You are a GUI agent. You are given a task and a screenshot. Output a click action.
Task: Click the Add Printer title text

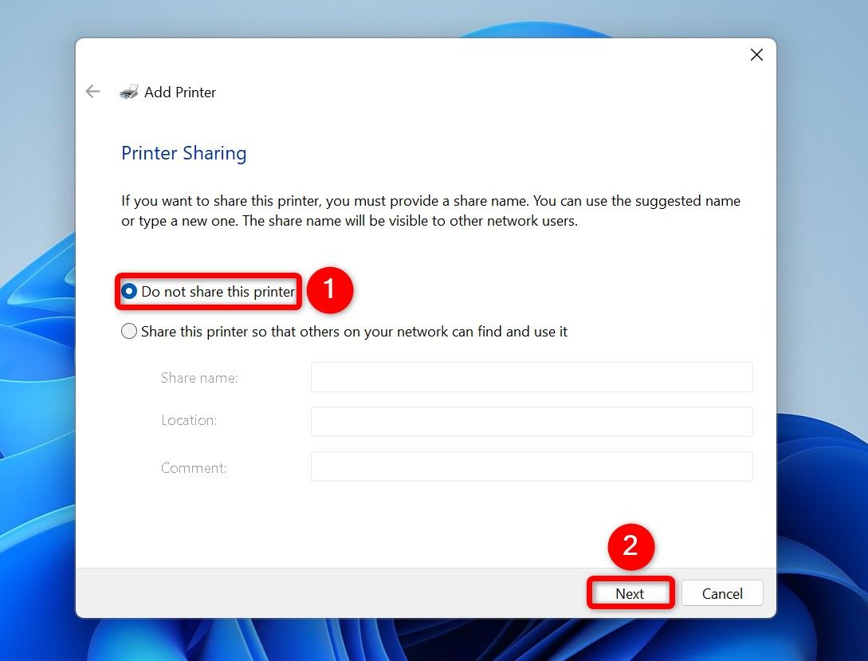click(x=180, y=92)
